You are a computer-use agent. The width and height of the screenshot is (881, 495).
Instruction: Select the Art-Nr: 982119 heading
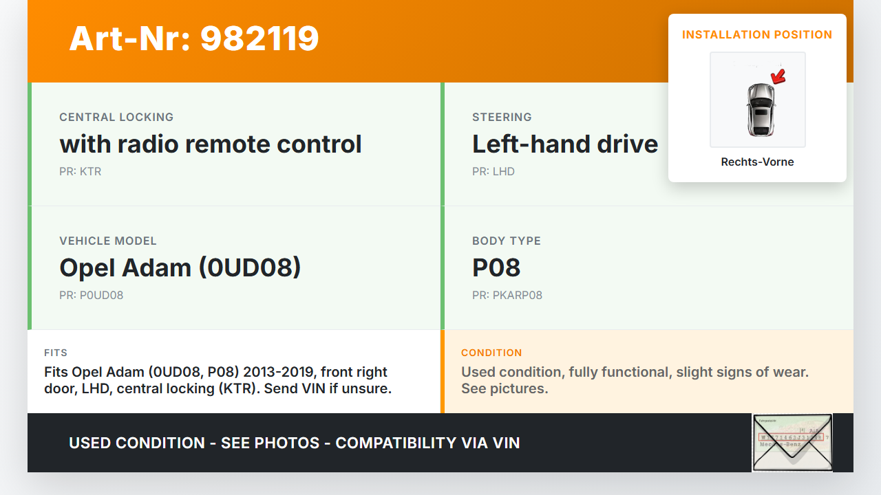pyautogui.click(x=194, y=38)
